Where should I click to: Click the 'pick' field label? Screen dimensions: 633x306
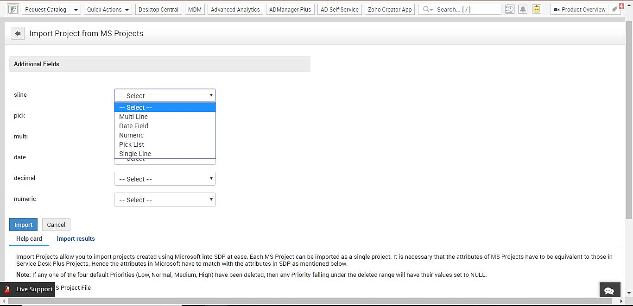tap(19, 116)
